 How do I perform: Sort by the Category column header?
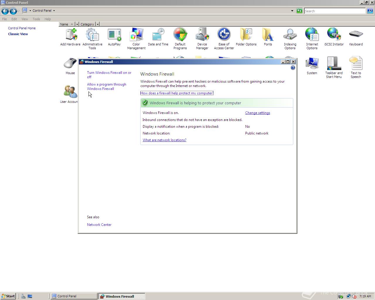tap(87, 24)
